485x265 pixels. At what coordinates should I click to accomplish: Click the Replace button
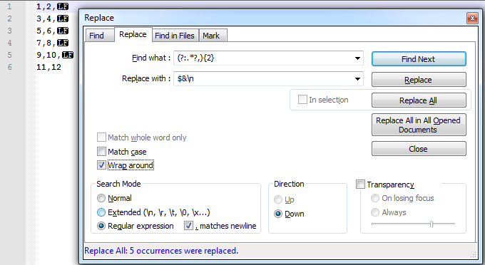pos(419,80)
